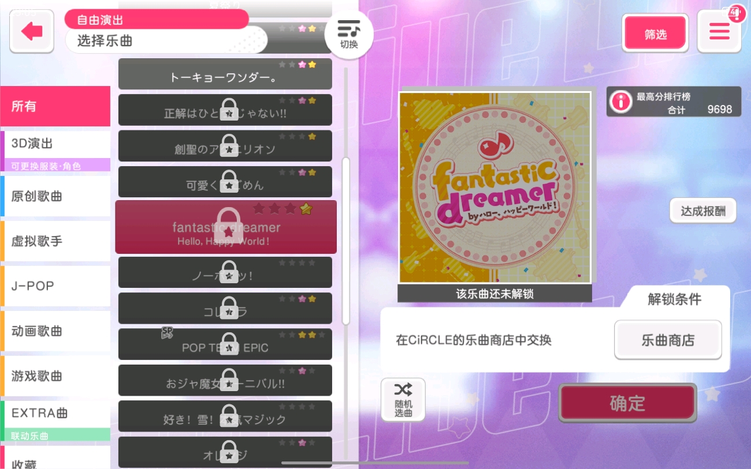Tap the lock icon on fantastic dreamer
The image size is (751, 469).
(x=229, y=226)
